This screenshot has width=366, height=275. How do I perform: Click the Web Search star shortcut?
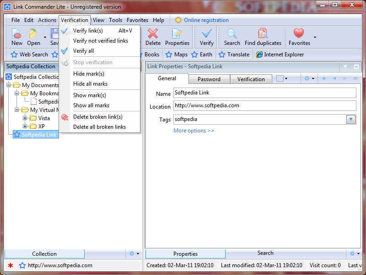tap(29, 55)
